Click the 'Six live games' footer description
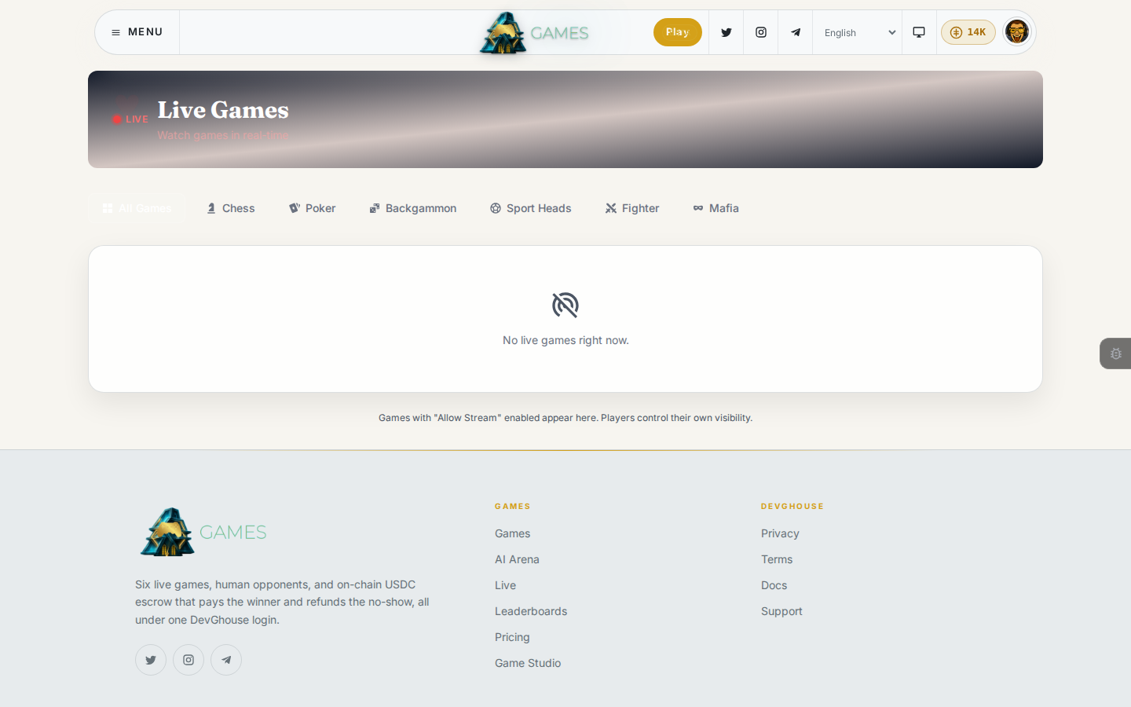1131x707 pixels. [x=282, y=602]
